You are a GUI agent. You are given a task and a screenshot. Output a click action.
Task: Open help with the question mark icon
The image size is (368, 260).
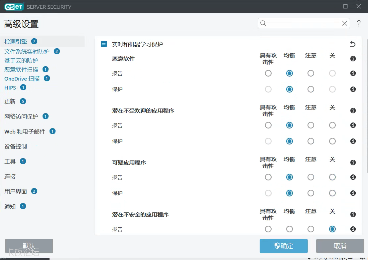[x=359, y=23]
